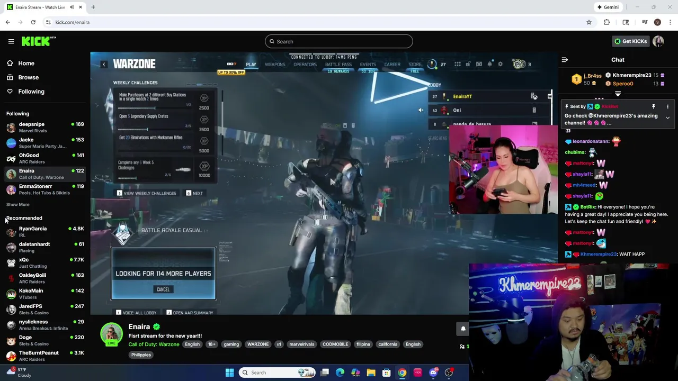Bookmark this page with star icon

[x=588, y=22]
